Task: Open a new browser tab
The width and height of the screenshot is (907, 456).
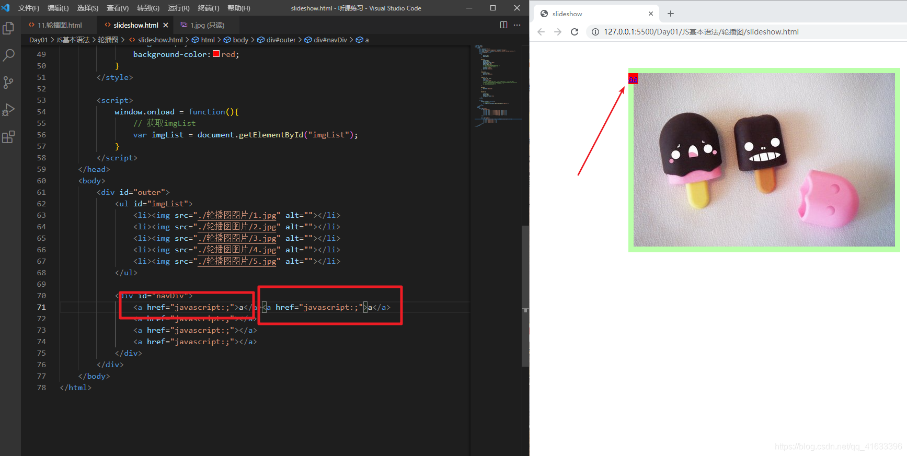Action: click(671, 14)
